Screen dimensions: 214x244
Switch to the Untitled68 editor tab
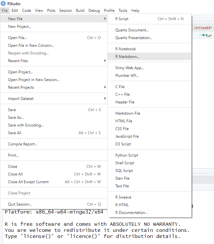202,28
